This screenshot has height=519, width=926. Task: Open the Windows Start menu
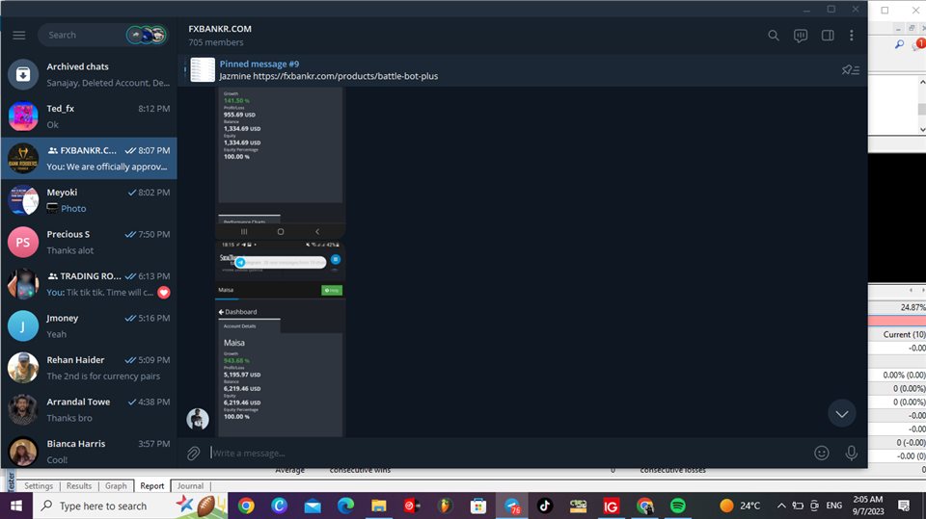coord(16,506)
